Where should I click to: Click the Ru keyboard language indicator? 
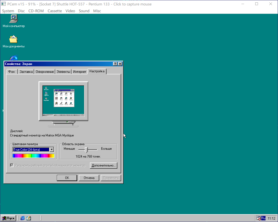tap(263, 218)
